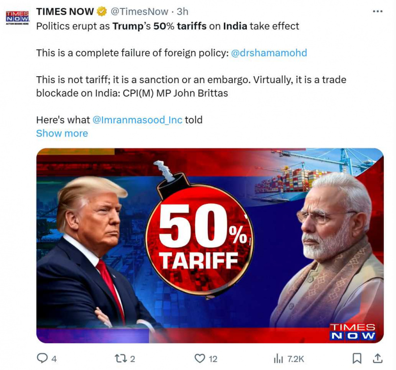
Task: Click the Times Now profile avatar
Action: pos(18,18)
